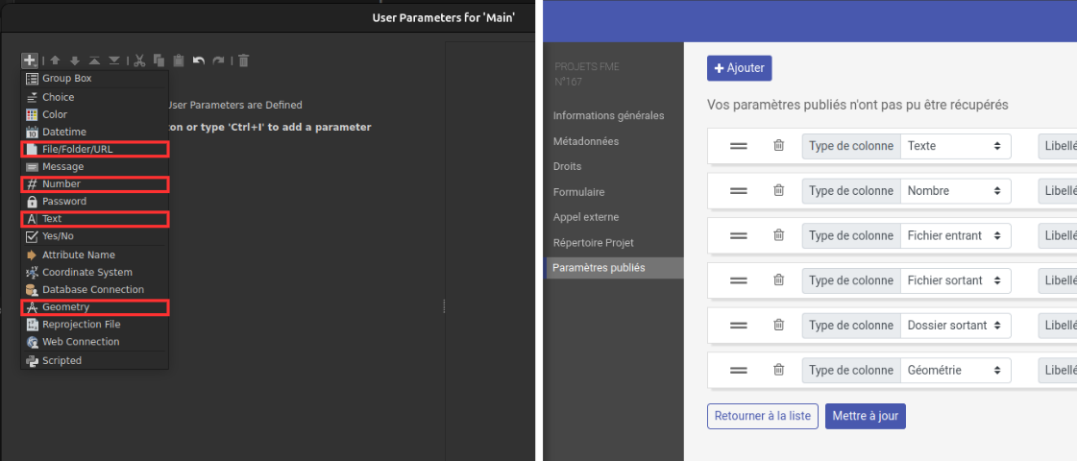Click the move down arrow in toolbar

[75, 61]
